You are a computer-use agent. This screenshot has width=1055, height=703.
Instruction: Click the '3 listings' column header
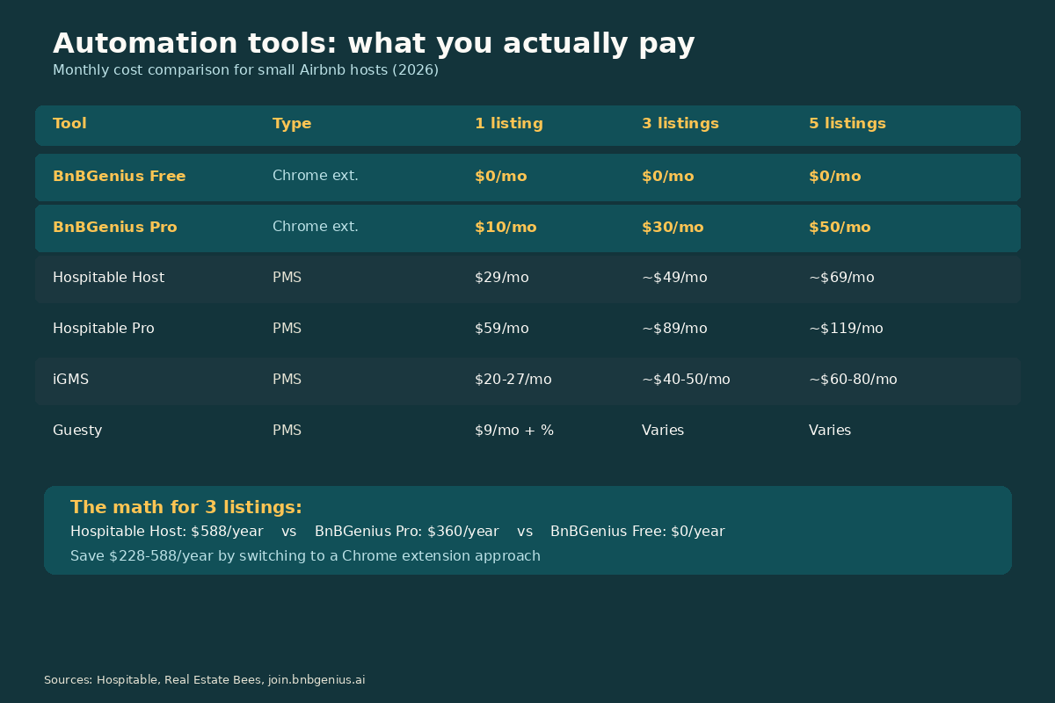point(680,124)
